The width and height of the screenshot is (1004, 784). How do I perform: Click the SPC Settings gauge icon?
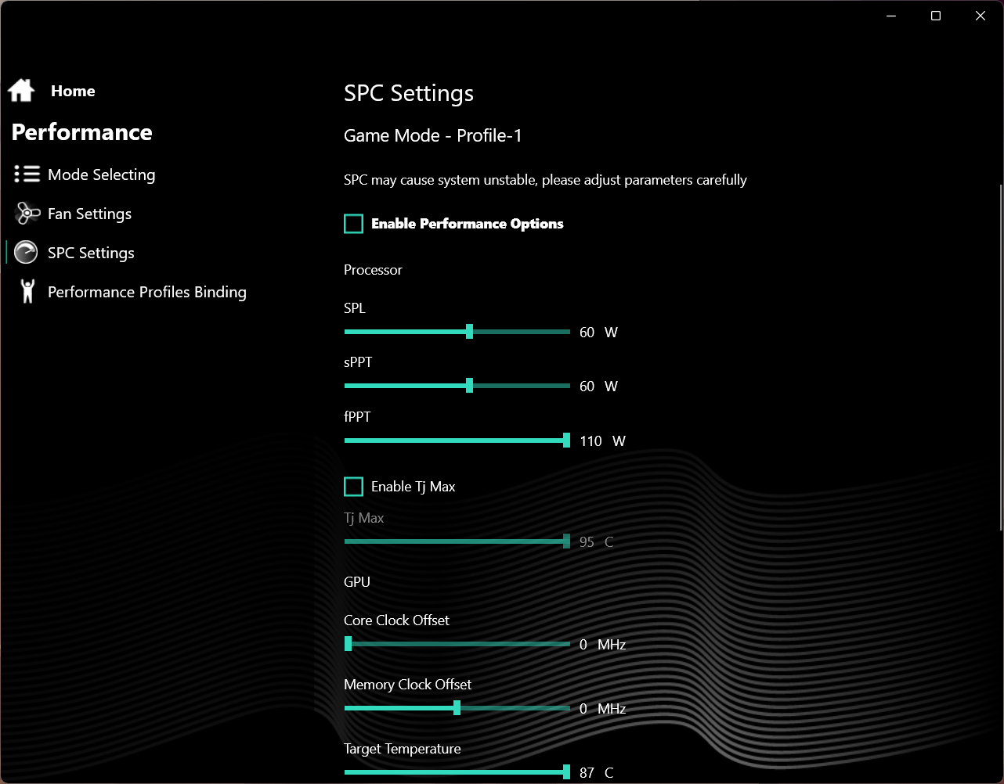pos(27,253)
